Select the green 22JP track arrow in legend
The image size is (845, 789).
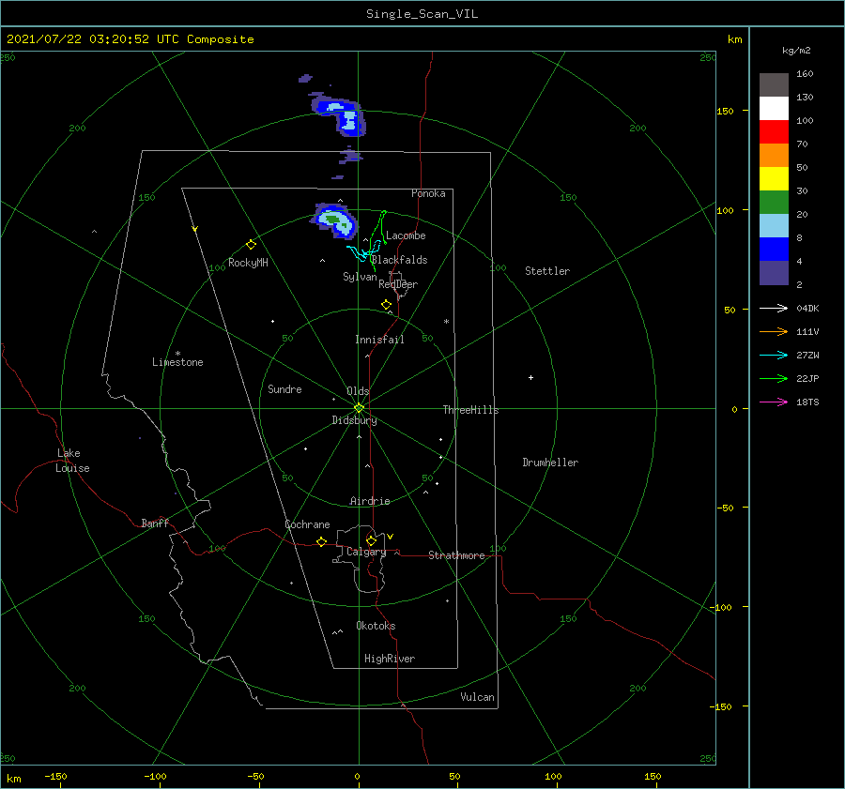click(774, 379)
